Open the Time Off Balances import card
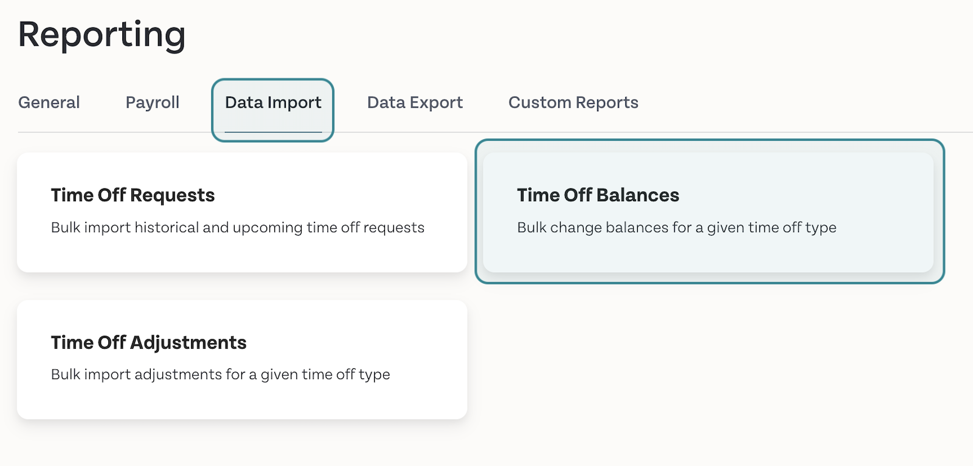The width and height of the screenshot is (973, 466). (708, 212)
